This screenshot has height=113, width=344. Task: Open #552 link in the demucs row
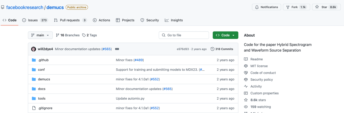(155, 79)
